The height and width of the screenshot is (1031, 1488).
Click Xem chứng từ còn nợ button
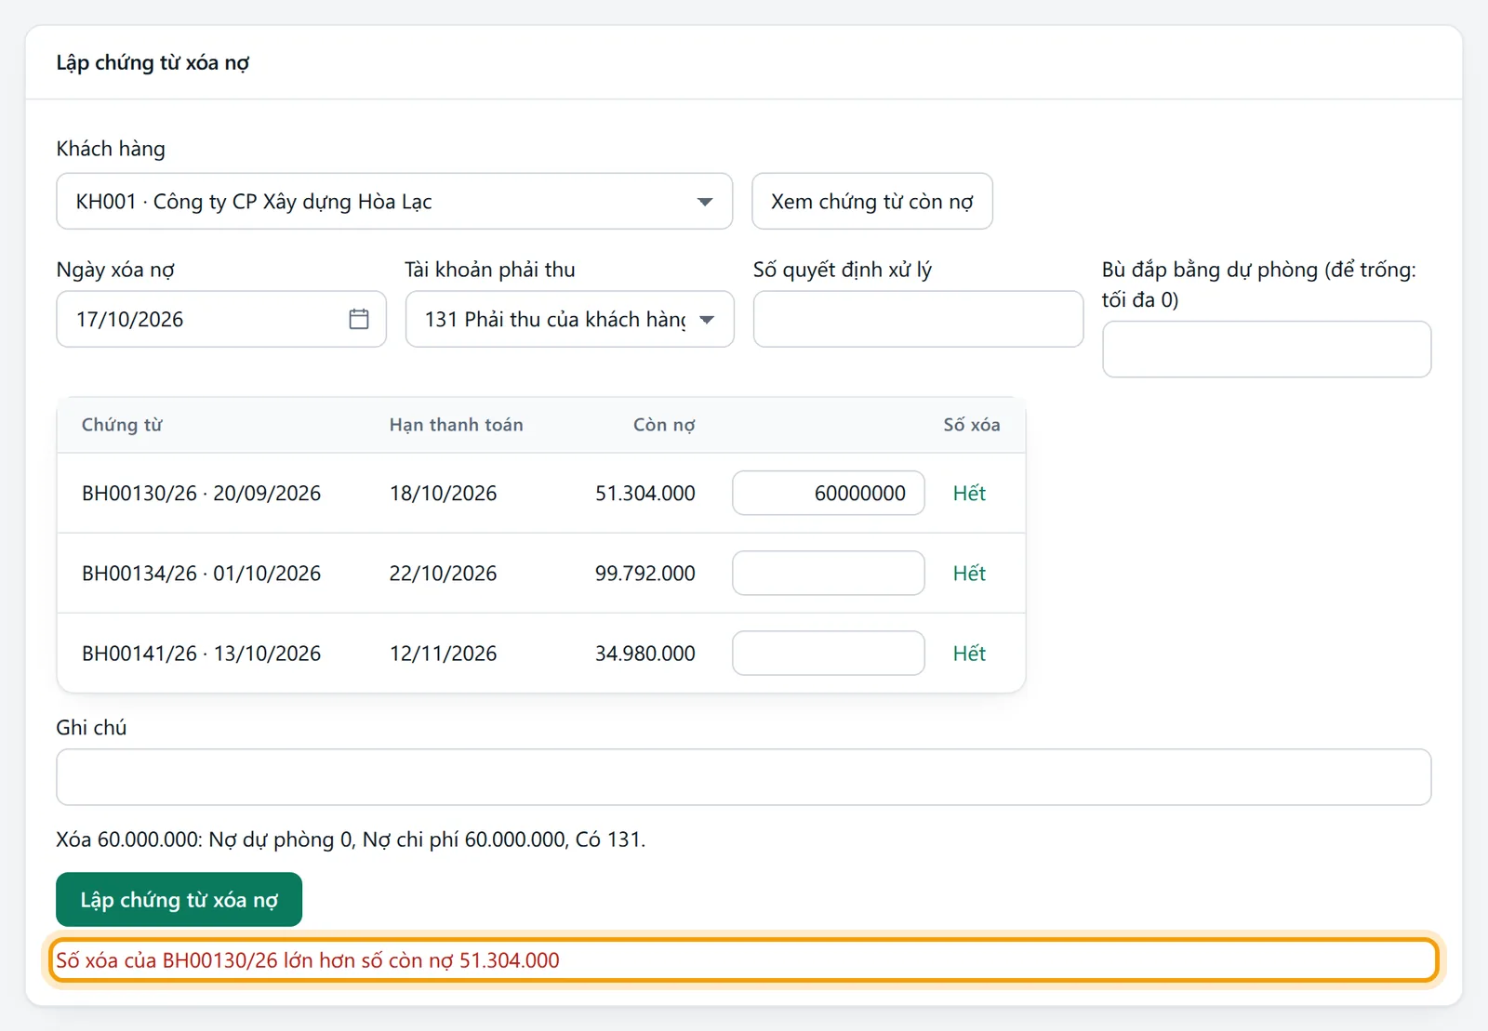click(x=871, y=201)
